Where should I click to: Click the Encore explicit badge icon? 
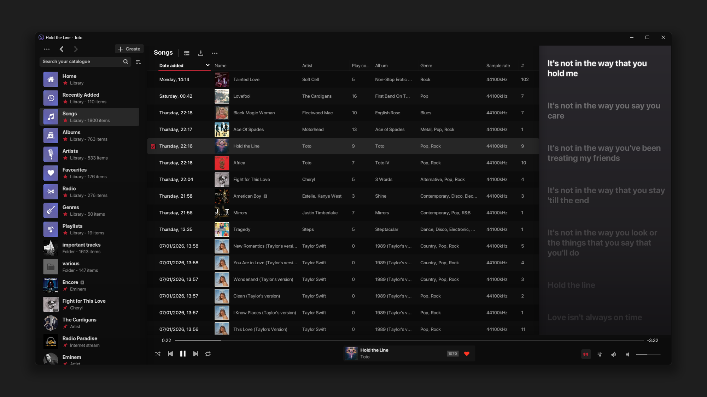pyautogui.click(x=82, y=282)
